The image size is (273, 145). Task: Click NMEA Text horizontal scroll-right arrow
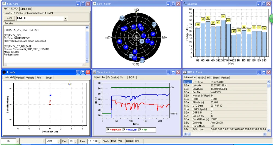(265, 134)
